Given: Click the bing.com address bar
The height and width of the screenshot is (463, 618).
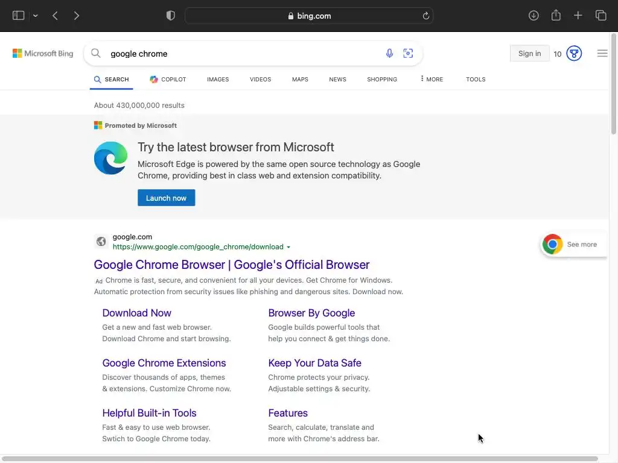Looking at the screenshot, I should pos(309,16).
